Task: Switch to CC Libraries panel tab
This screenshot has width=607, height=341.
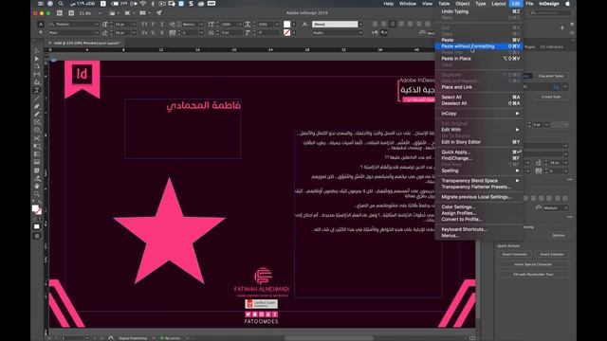Action: (x=552, y=46)
